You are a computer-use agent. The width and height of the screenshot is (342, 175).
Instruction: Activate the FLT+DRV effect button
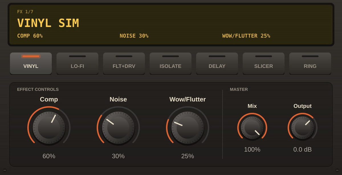tap(124, 63)
